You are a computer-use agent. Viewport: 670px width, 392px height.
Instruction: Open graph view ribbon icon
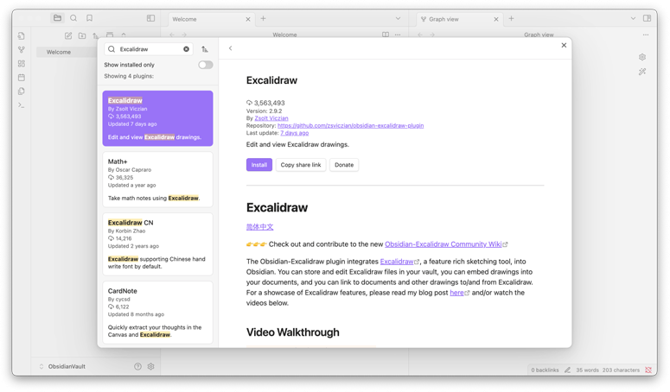click(x=22, y=50)
